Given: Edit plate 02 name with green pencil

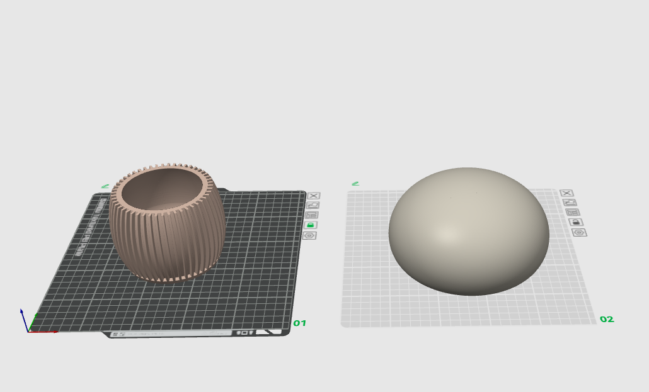Looking at the screenshot, I should [x=355, y=184].
